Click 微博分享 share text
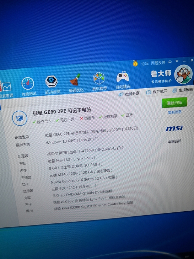Image resolution: width=194 pixels, height=259 pixels. [x=132, y=94]
